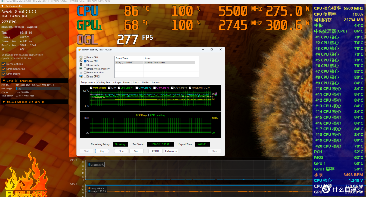Click the '可用内存 25734 MB' overlay row
The height and width of the screenshot is (197, 366).
339,20
